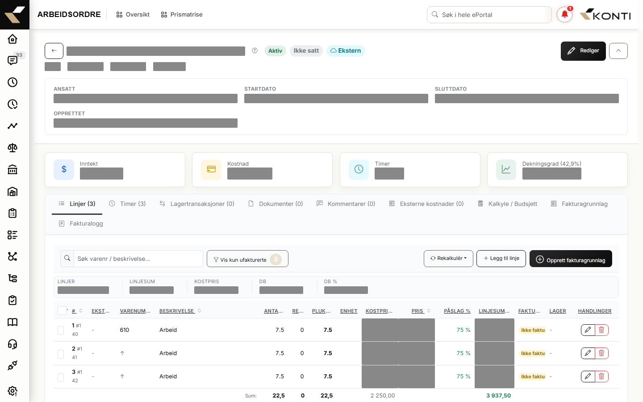Sort by the Beskrivelse column

tap(180, 311)
